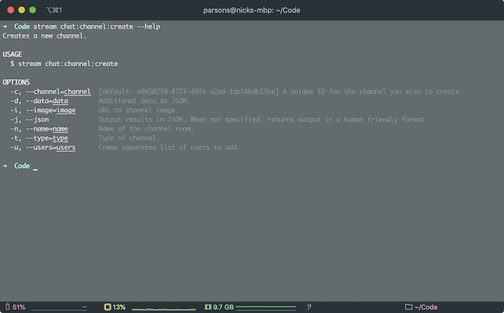Viewport: 504px width, 313px height.
Task: Click the folder icon next to ~/Code
Action: 409,307
